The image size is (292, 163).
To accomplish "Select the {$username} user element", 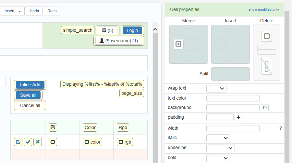I will (x=119, y=41).
